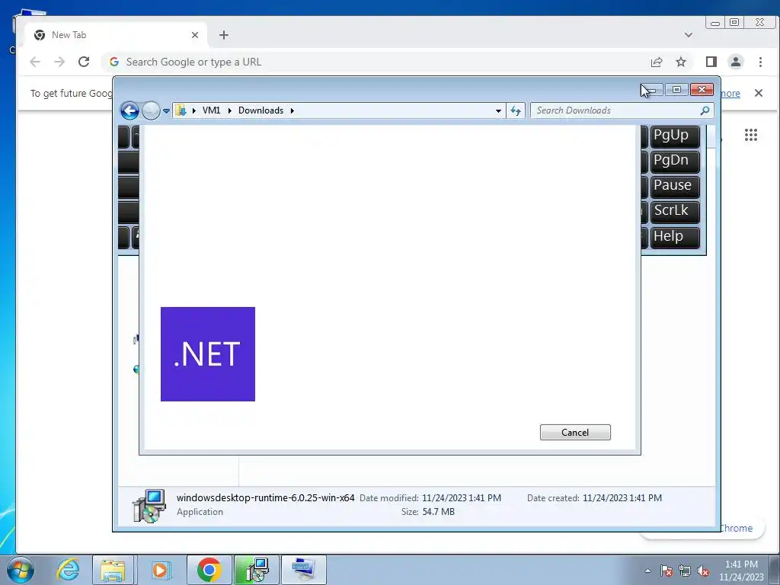
Task: Minimize the Chrome window
Action: [x=715, y=23]
